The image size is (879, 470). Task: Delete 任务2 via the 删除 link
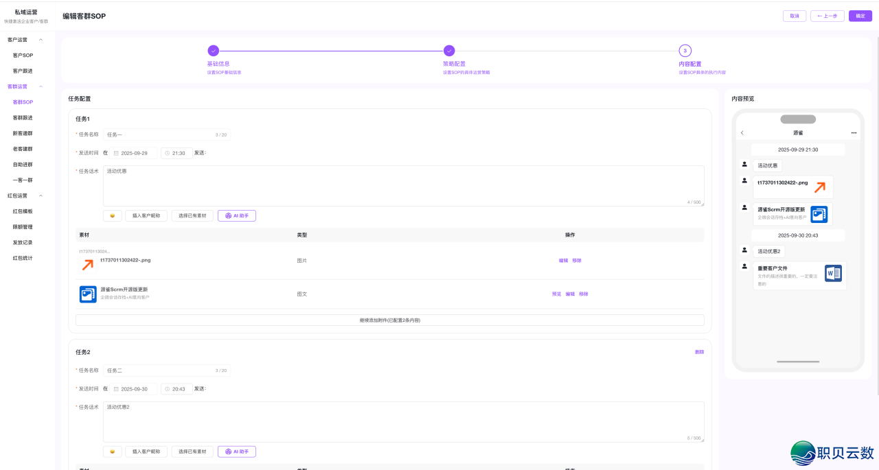click(x=698, y=351)
